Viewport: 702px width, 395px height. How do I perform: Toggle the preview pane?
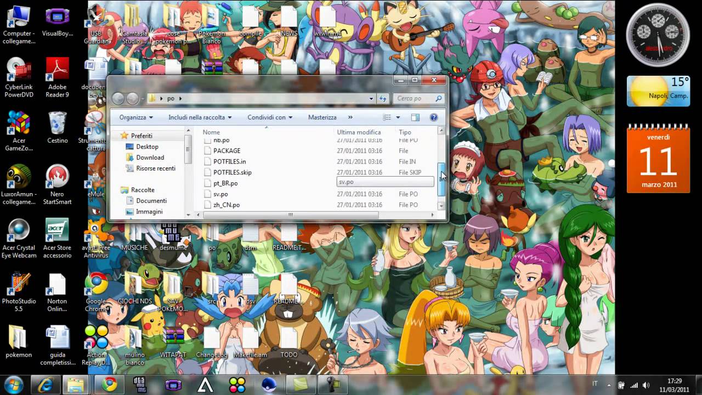(x=415, y=117)
